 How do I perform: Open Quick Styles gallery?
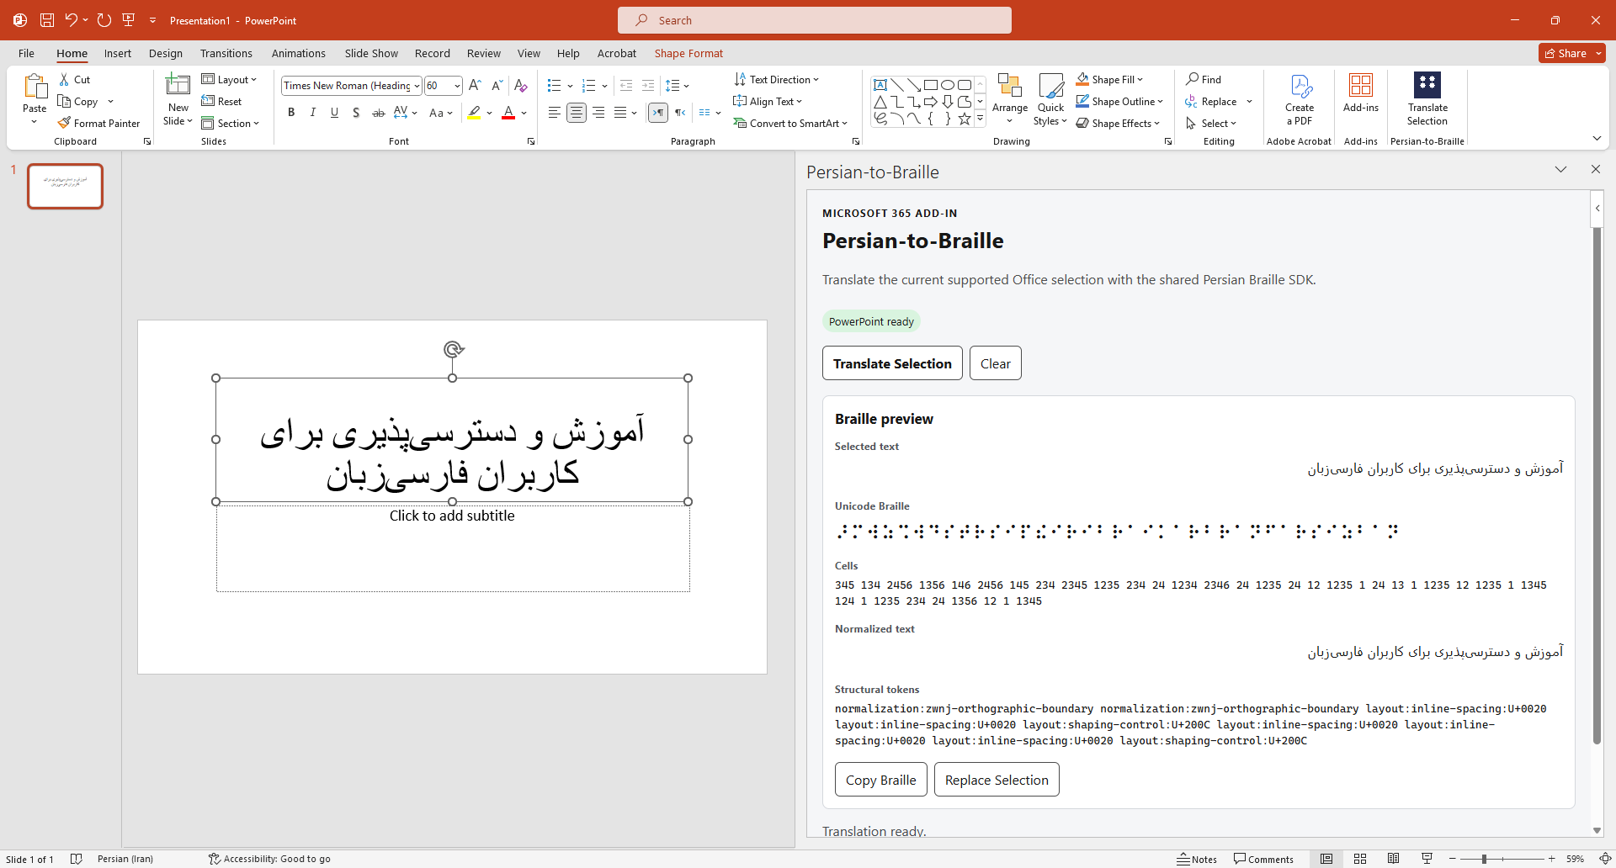coord(1050,99)
